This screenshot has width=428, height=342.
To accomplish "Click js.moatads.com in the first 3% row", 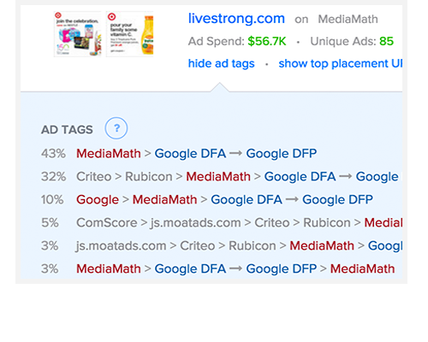I will coord(121,246).
